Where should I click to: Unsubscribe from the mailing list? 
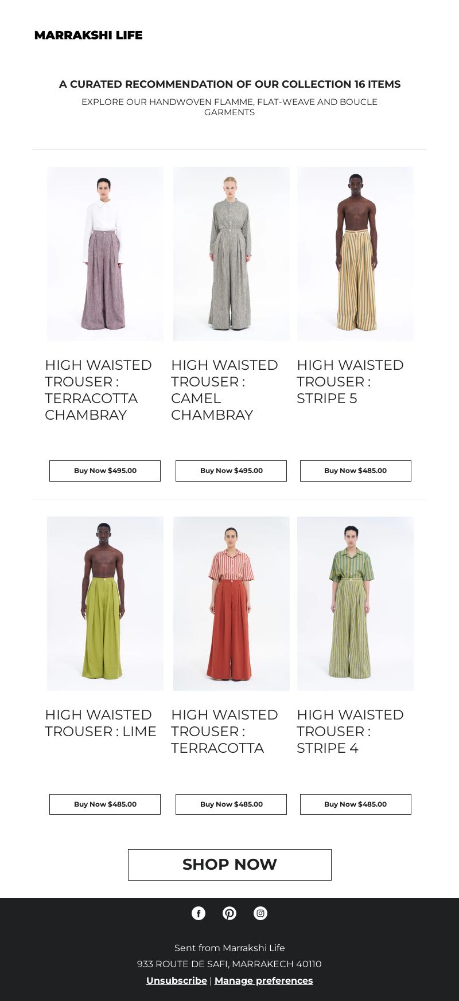pyautogui.click(x=177, y=980)
